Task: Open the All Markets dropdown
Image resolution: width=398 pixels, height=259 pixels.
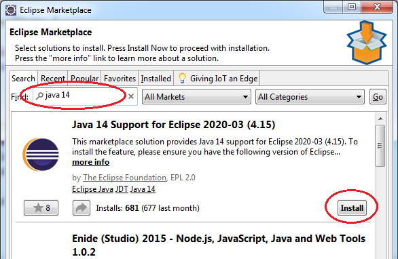Action: (196, 96)
